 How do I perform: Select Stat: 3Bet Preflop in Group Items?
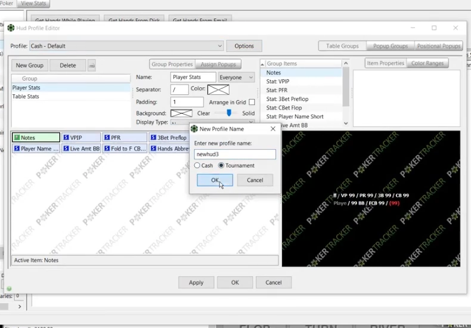tap(301, 99)
